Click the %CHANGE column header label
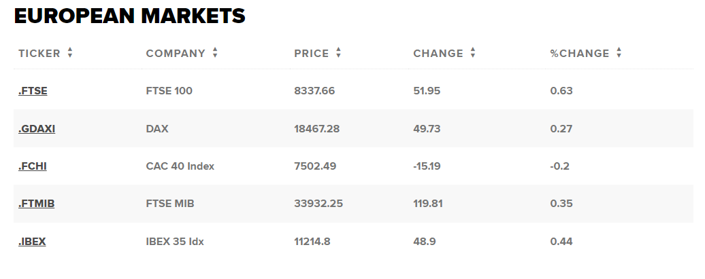 pyautogui.click(x=580, y=54)
